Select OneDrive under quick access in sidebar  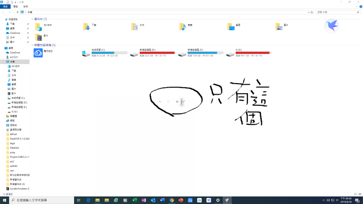coord(15,33)
